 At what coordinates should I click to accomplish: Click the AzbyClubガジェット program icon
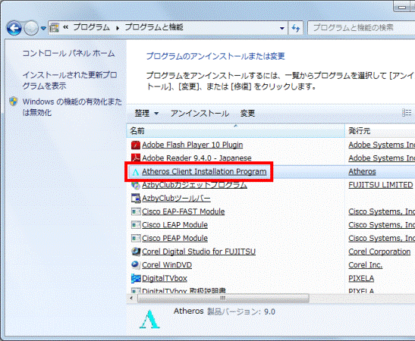tap(136, 185)
